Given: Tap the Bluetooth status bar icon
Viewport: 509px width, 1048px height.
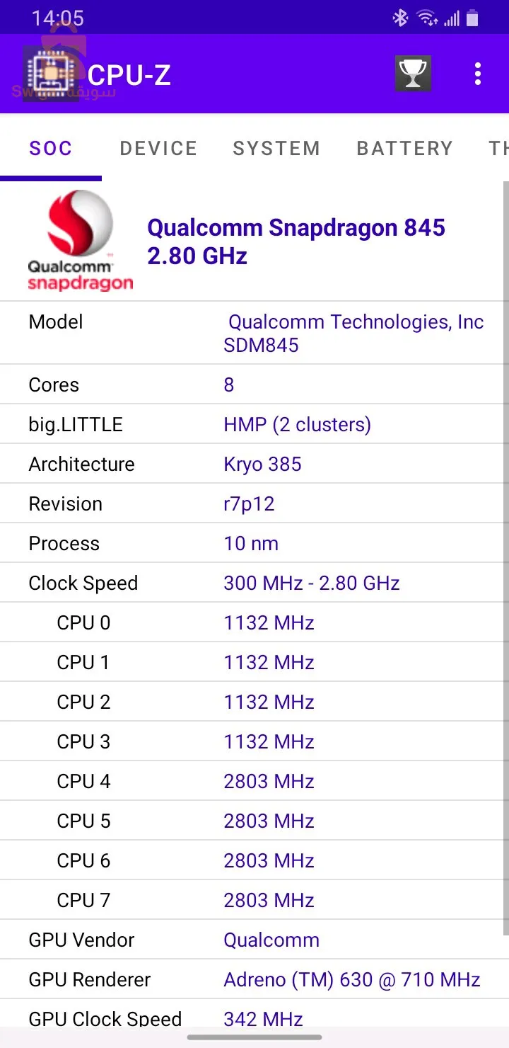Looking at the screenshot, I should click(x=400, y=18).
